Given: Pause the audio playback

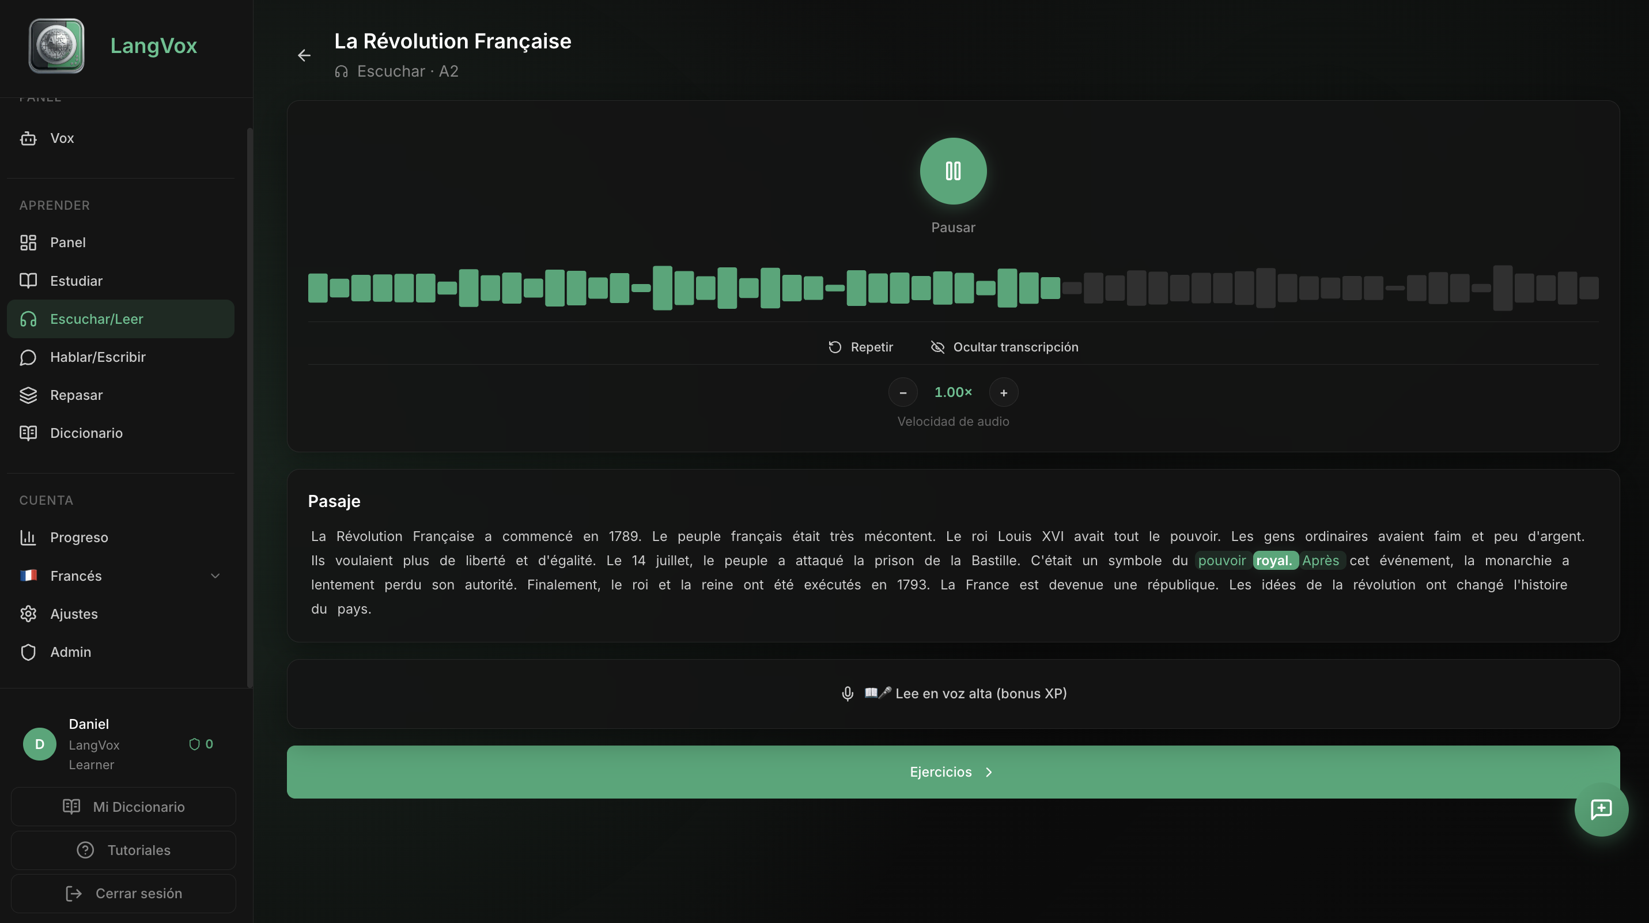Looking at the screenshot, I should [x=953, y=171].
